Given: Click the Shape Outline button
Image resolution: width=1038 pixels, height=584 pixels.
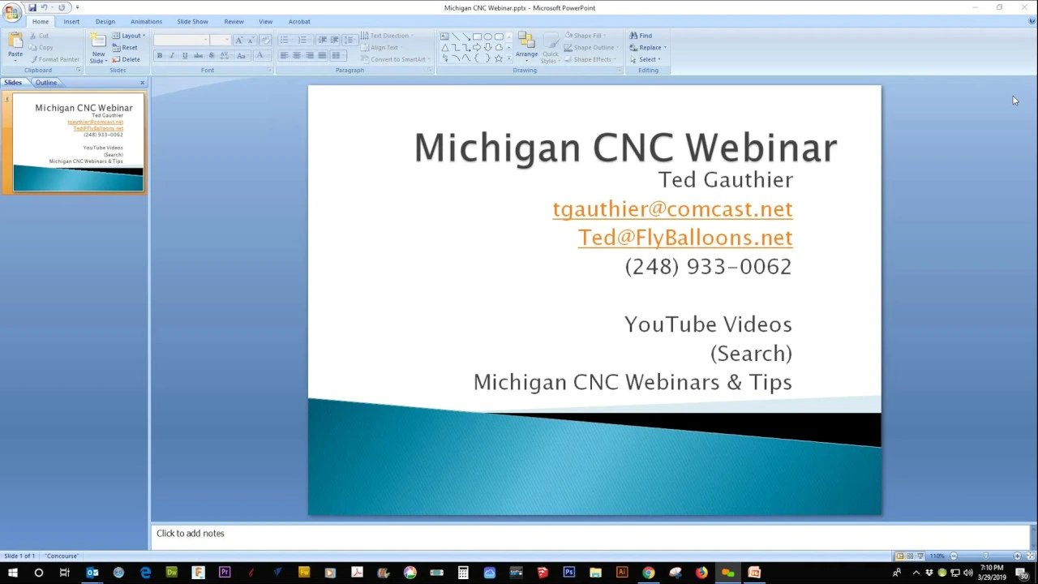Looking at the screenshot, I should coord(590,47).
